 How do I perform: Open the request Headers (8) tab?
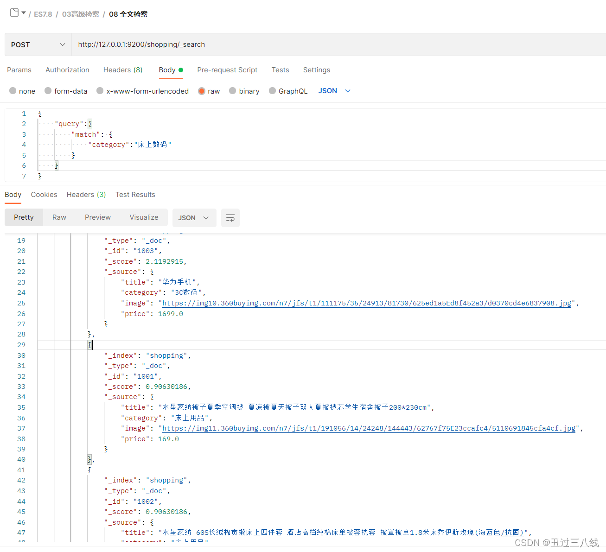coord(123,70)
